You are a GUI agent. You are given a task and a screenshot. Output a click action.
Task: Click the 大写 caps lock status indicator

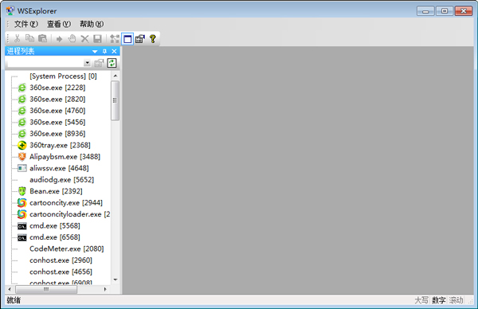pyautogui.click(x=421, y=300)
